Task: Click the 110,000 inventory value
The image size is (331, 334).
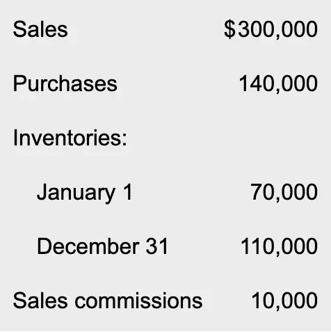Action: [x=279, y=246]
